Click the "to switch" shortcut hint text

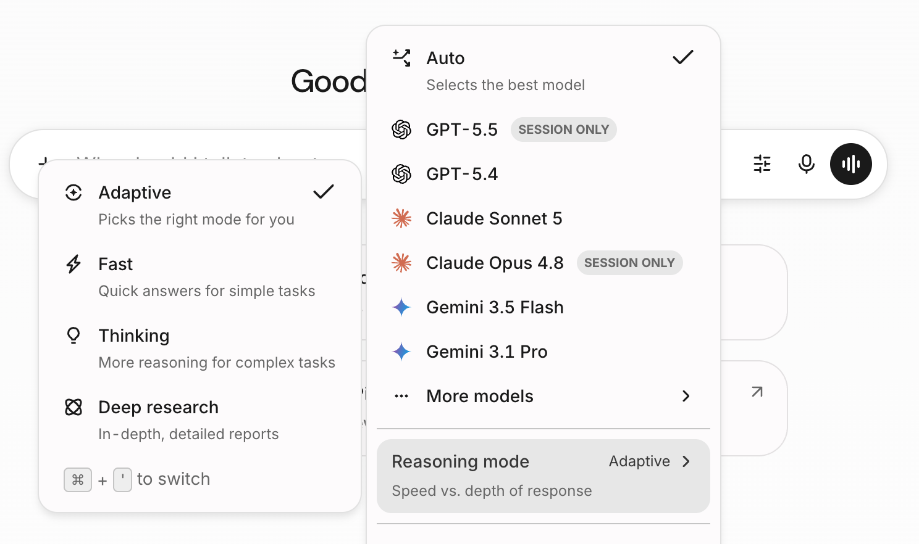point(174,479)
